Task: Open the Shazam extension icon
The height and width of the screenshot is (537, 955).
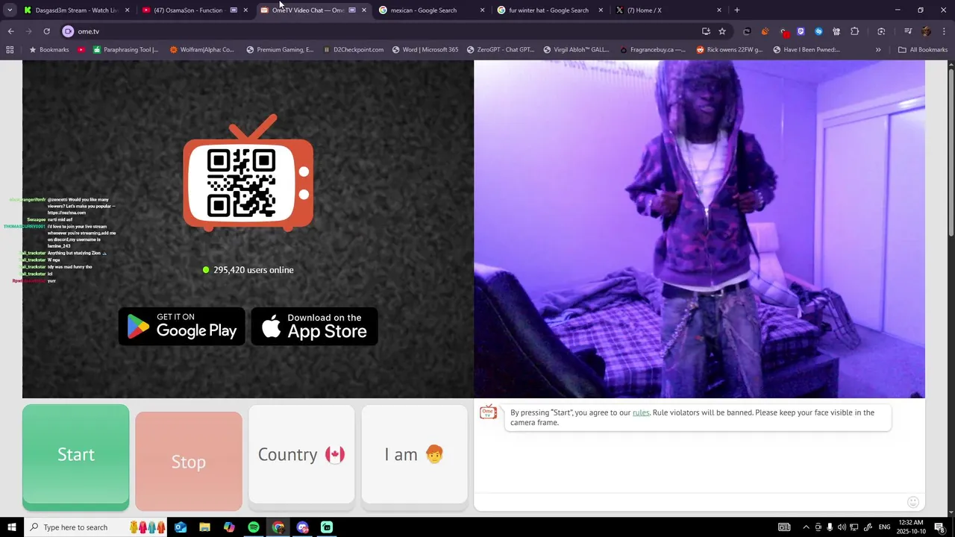Action: tap(818, 31)
